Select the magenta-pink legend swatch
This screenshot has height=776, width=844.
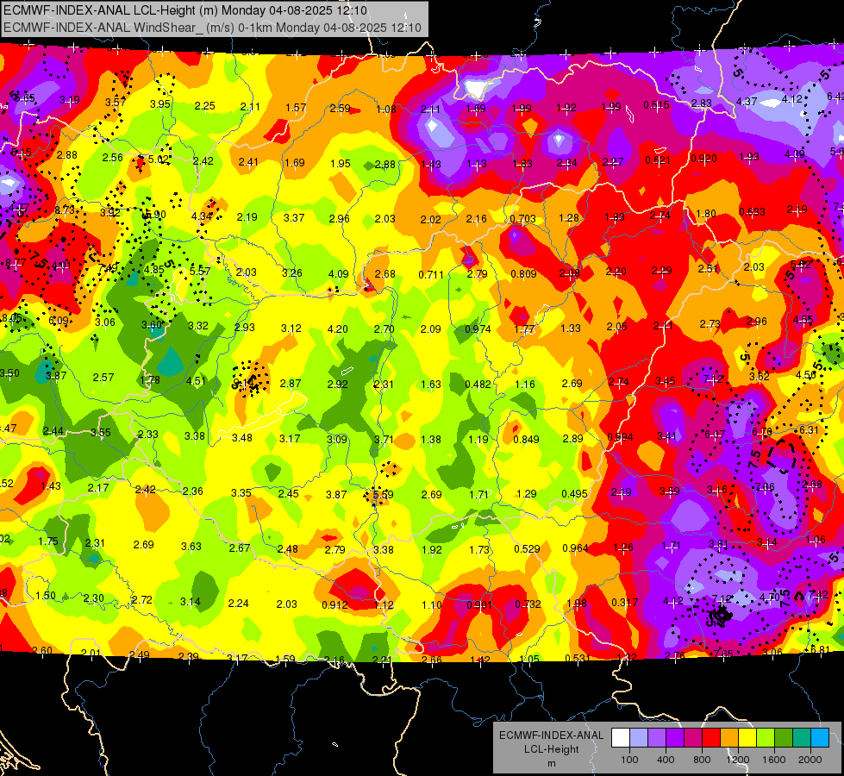point(693,737)
